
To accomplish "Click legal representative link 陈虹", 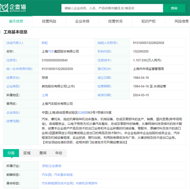I will 45,43.
